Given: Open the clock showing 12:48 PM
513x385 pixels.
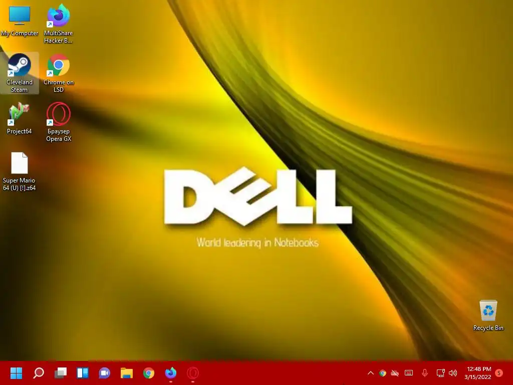Looking at the screenshot, I should pyautogui.click(x=477, y=373).
